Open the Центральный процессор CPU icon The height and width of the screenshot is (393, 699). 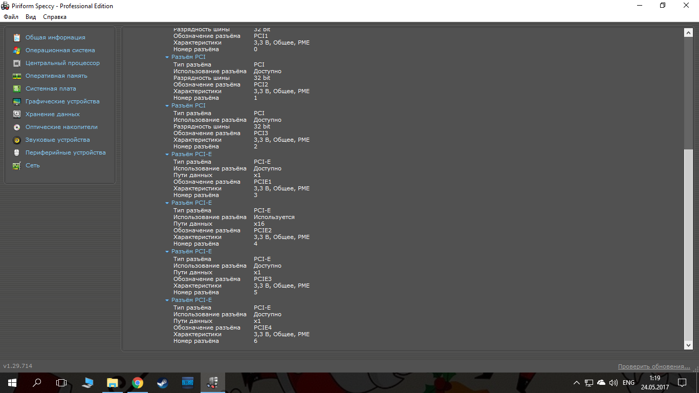click(x=17, y=63)
